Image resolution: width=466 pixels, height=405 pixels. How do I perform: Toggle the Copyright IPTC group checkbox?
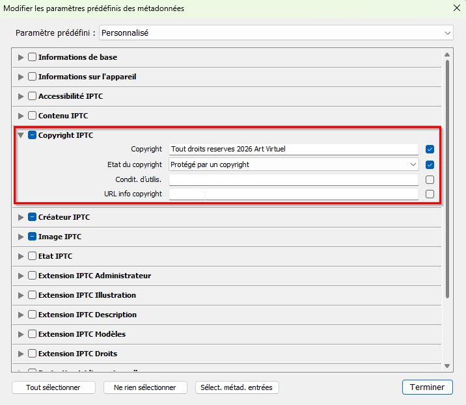tap(32, 135)
